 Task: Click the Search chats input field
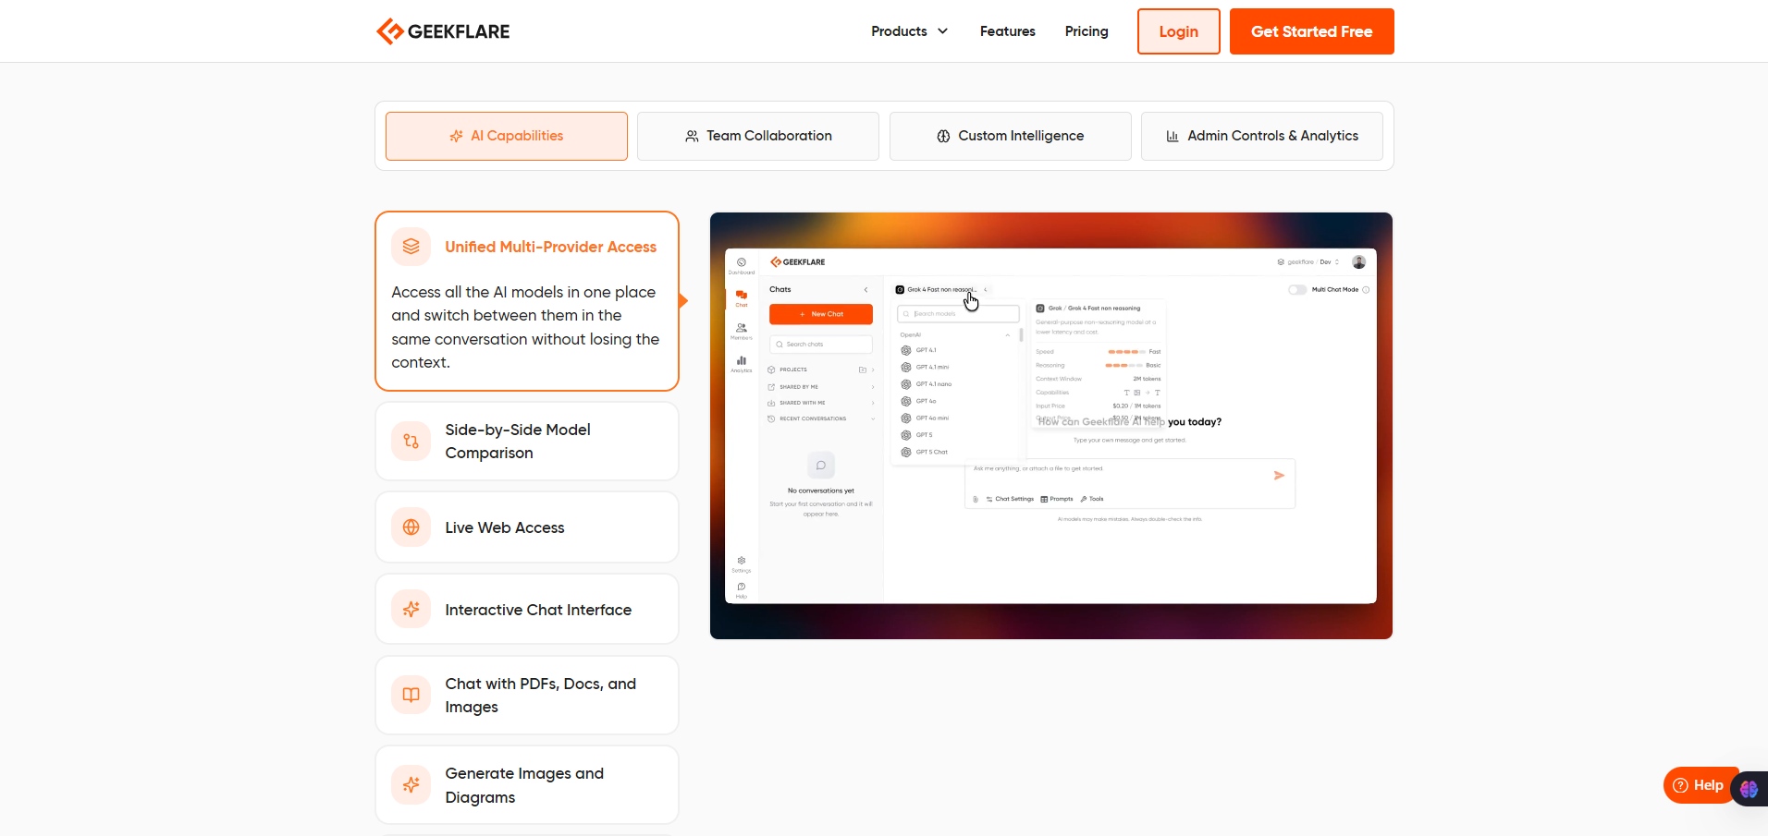tap(821, 345)
